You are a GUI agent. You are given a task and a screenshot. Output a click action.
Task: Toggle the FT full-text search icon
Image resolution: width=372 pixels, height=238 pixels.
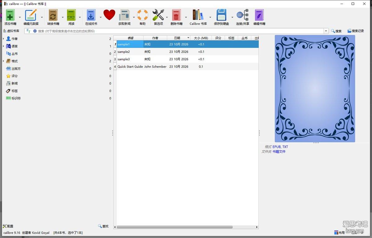pyautogui.click(x=29, y=31)
